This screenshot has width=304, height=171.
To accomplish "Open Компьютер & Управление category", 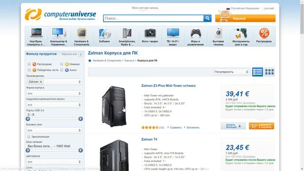I will click(59, 37).
